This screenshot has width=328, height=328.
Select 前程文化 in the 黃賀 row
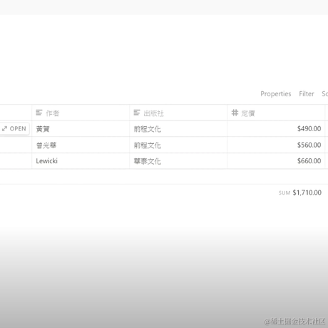[178, 129]
